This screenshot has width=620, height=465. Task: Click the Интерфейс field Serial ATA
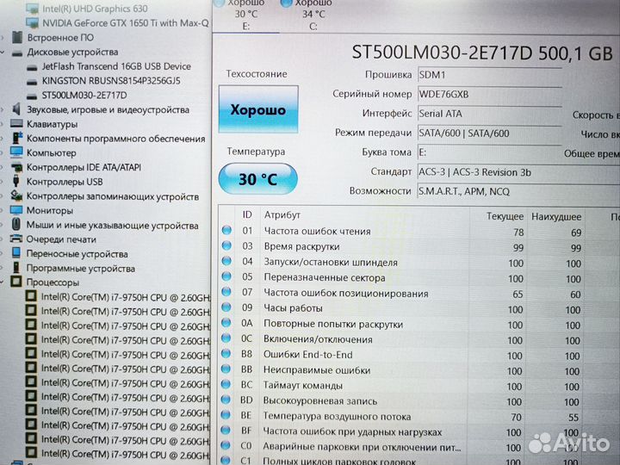489,114
